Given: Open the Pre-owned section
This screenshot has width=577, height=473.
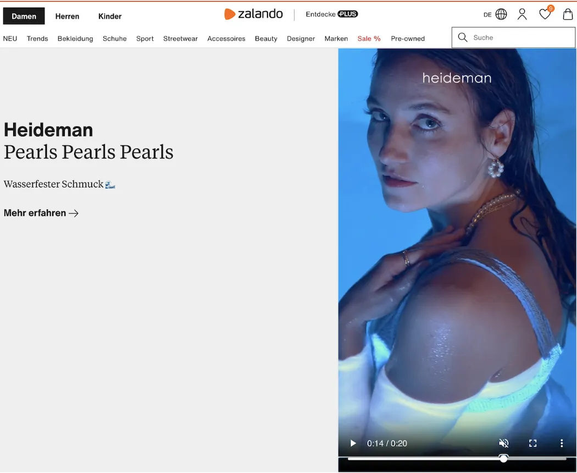Looking at the screenshot, I should coord(408,38).
